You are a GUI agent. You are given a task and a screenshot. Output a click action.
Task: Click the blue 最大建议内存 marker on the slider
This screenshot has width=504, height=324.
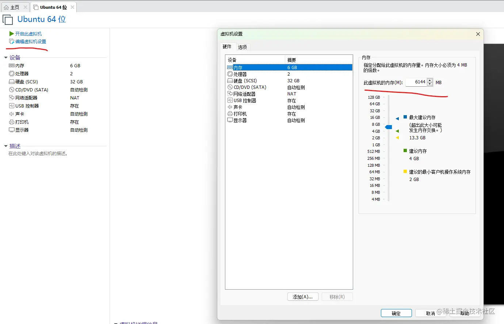coord(397,118)
